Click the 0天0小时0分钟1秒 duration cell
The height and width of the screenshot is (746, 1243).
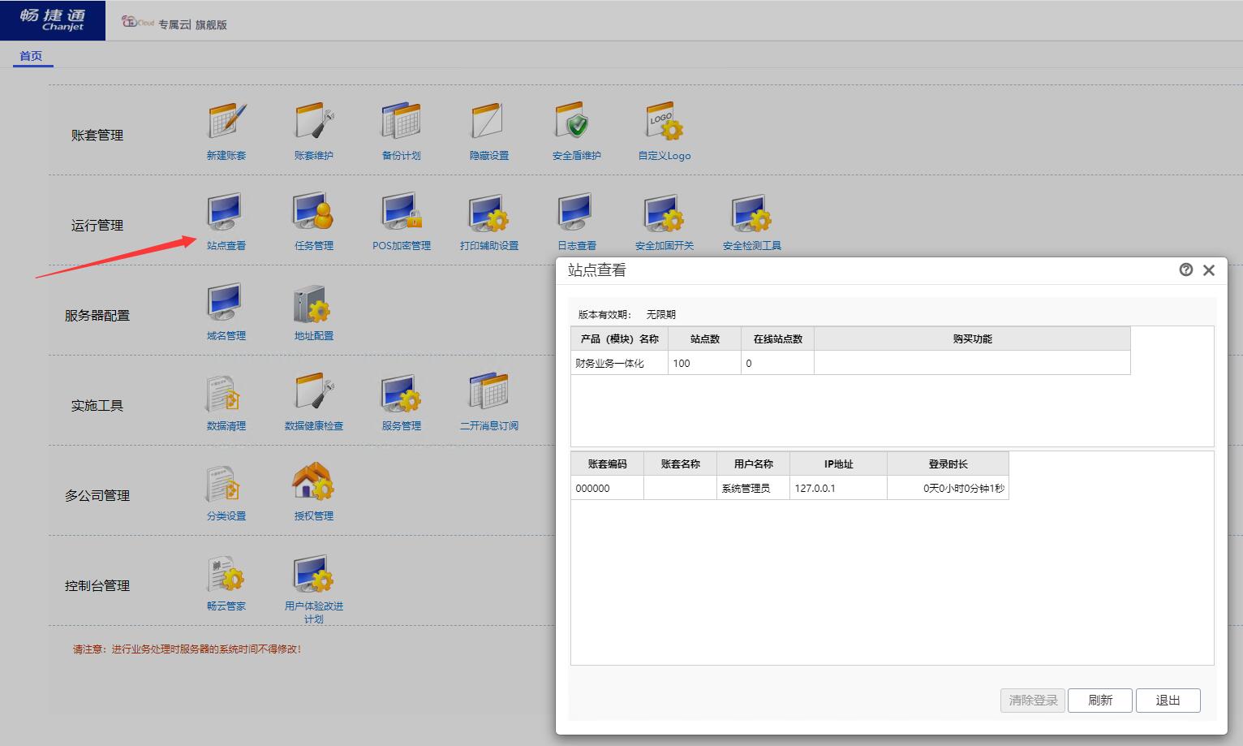click(x=948, y=488)
